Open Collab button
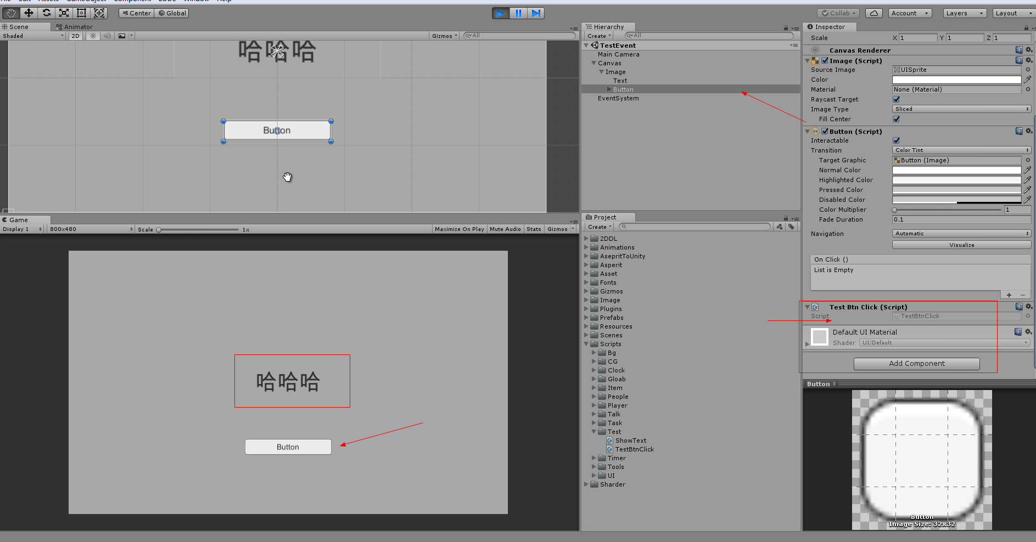The width and height of the screenshot is (1036, 542). click(839, 13)
